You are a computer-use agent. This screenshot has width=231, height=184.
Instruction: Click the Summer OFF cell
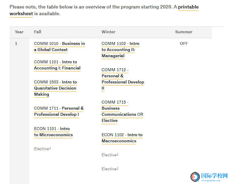[x=184, y=43]
